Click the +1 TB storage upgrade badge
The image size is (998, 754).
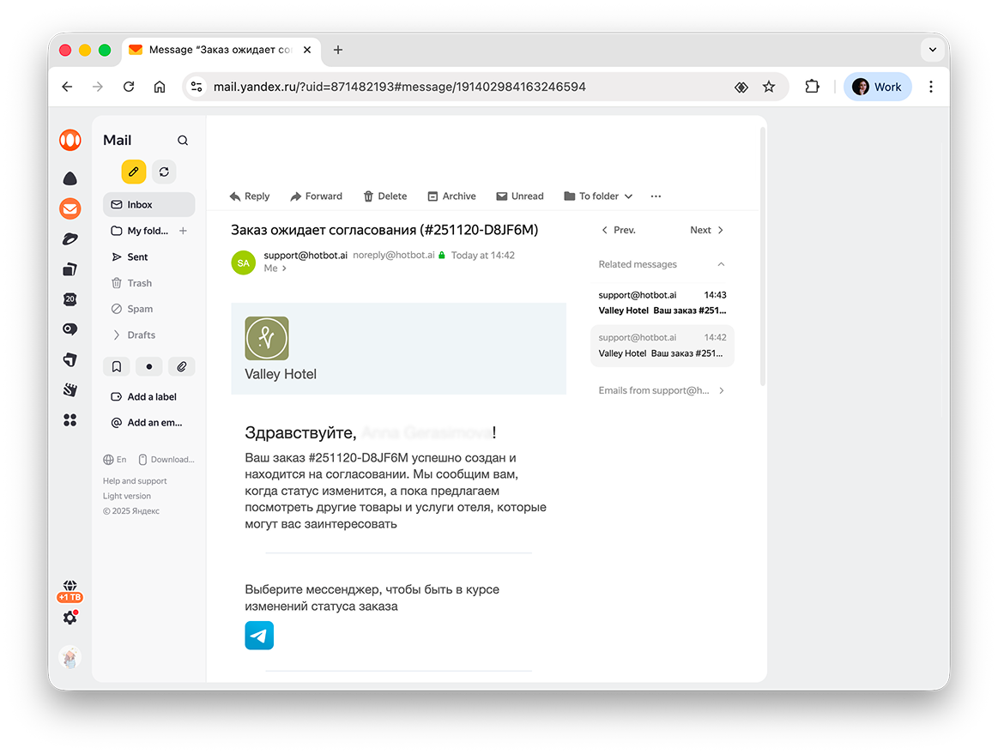click(70, 598)
